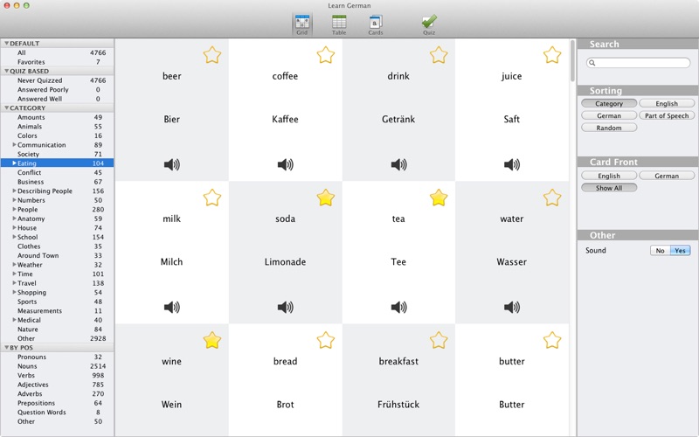This screenshot has width=699, height=437.
Task: Set card front to German
Action: pyautogui.click(x=667, y=176)
